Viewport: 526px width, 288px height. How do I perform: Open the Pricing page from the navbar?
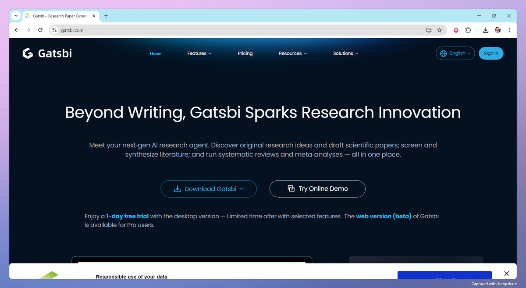245,53
